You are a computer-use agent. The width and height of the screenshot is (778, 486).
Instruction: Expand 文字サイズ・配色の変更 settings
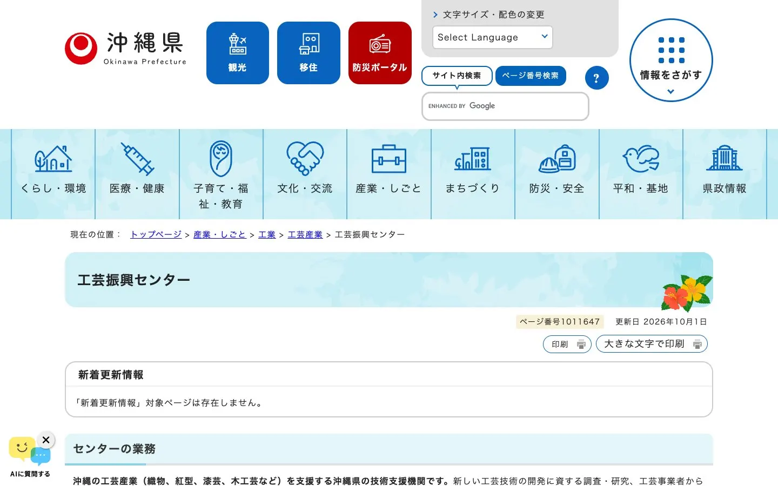(x=488, y=15)
